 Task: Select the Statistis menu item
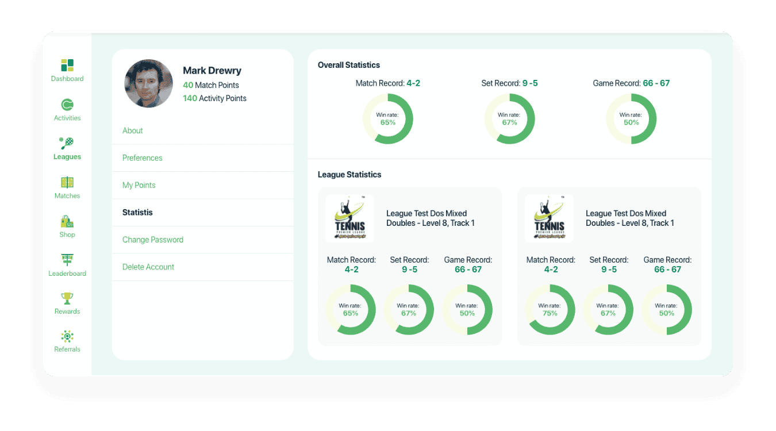click(x=202, y=213)
